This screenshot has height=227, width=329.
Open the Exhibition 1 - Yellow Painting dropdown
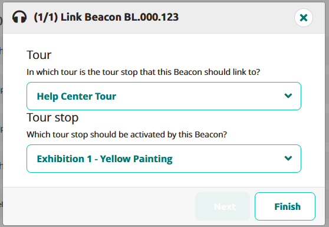point(164,159)
